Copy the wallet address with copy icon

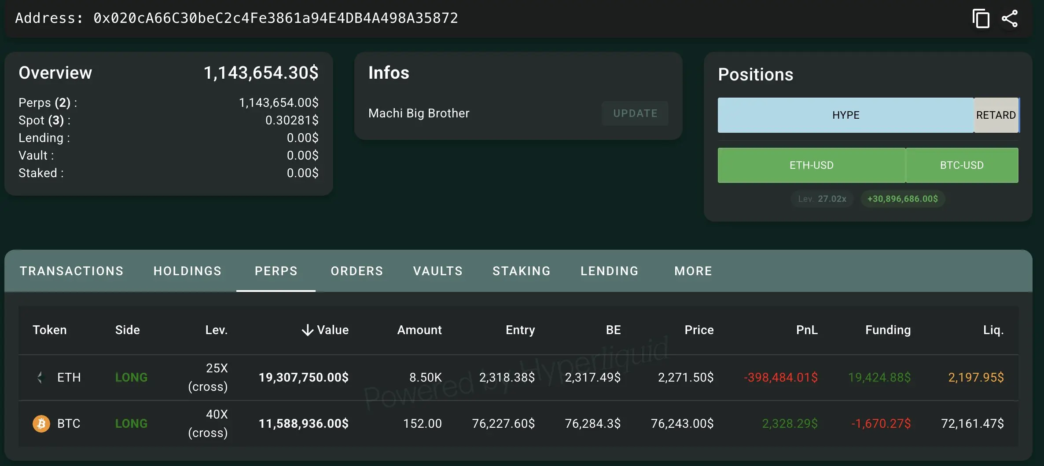[981, 19]
